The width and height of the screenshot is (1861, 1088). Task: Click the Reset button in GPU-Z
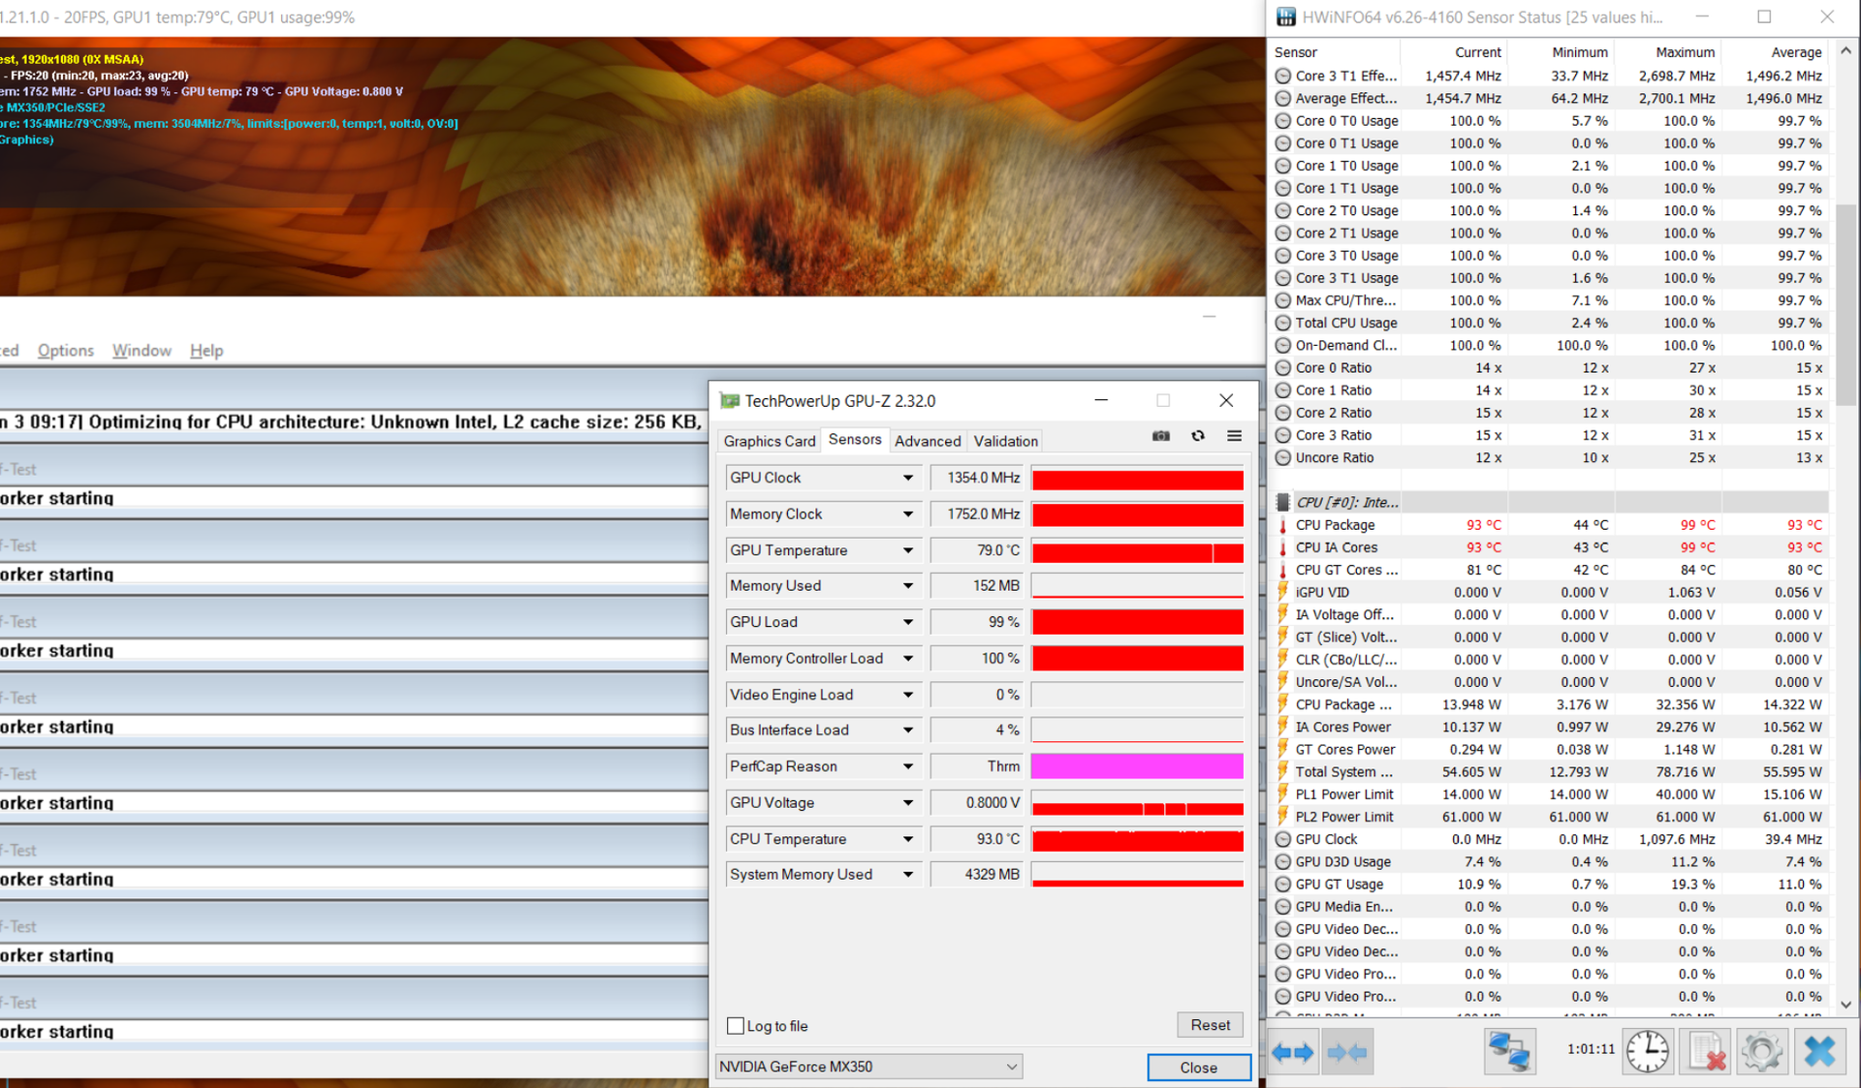[x=1210, y=1025]
